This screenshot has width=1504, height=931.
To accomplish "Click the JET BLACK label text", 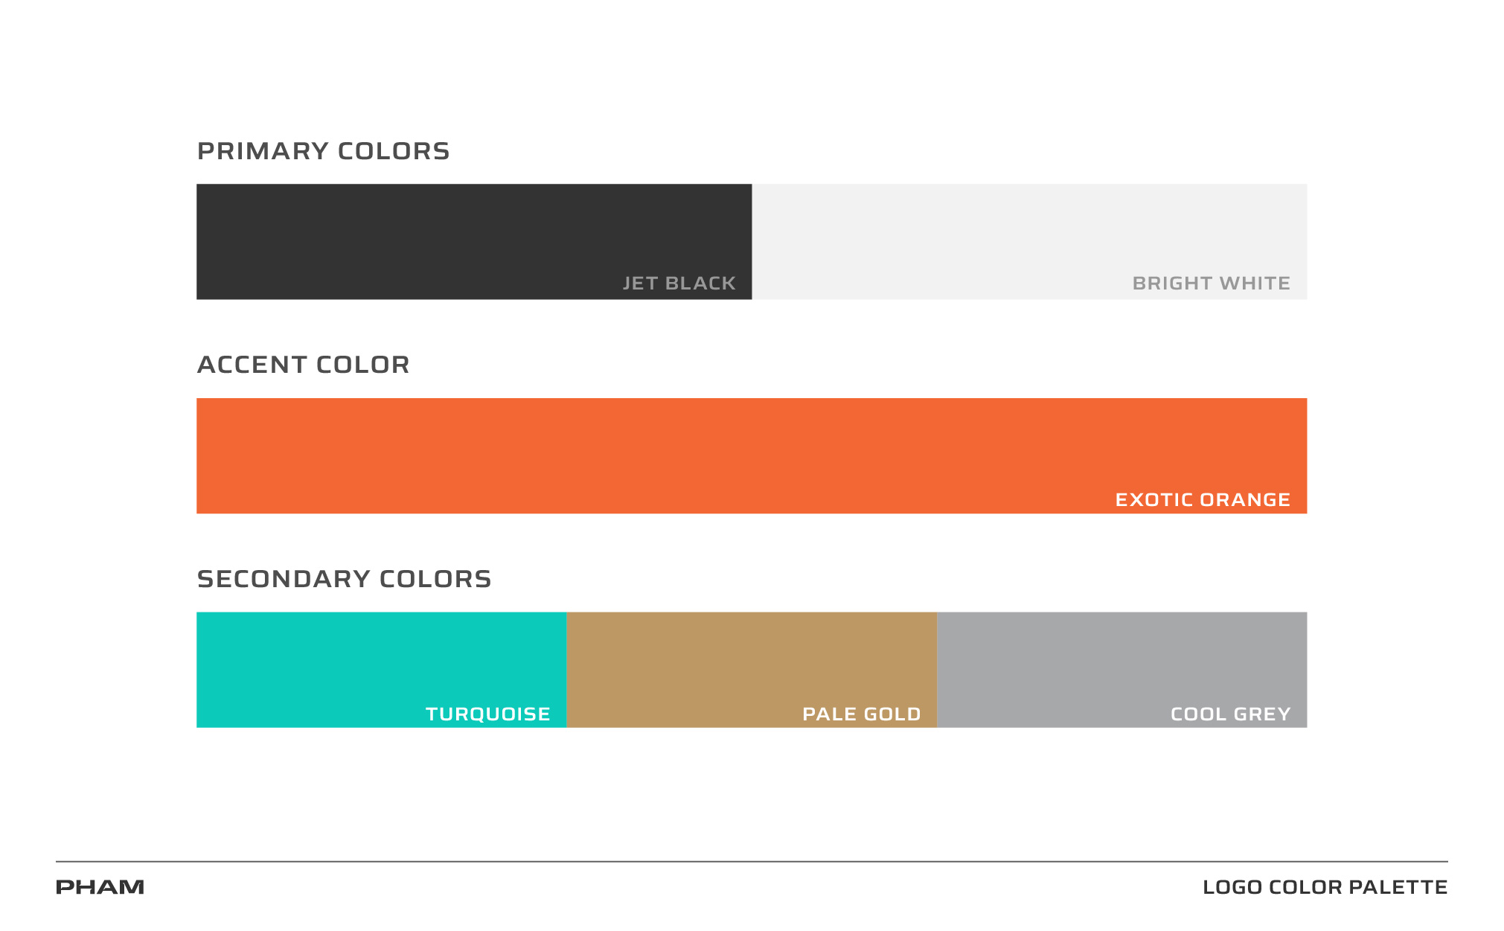I will (x=679, y=284).
